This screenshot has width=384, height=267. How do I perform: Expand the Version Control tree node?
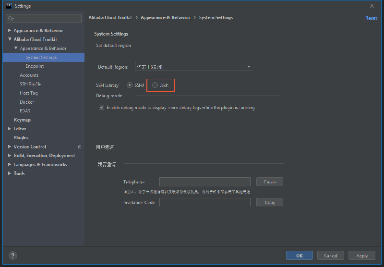click(10, 147)
